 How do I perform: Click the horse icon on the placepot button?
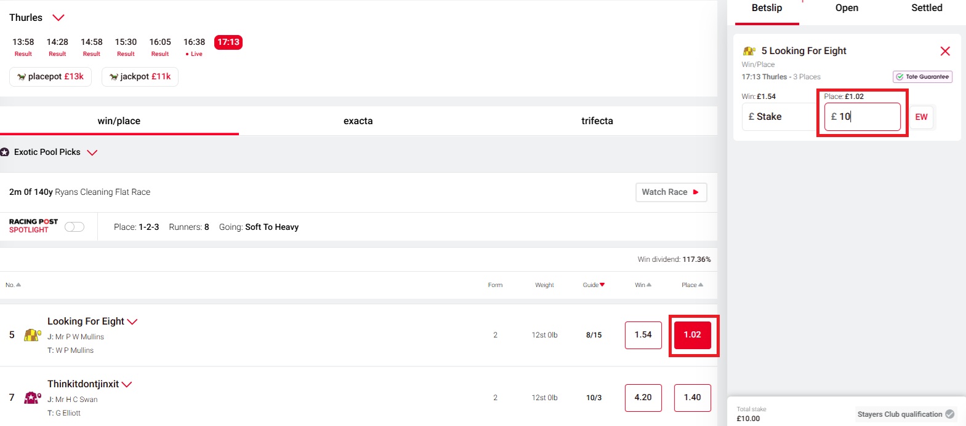tap(22, 77)
